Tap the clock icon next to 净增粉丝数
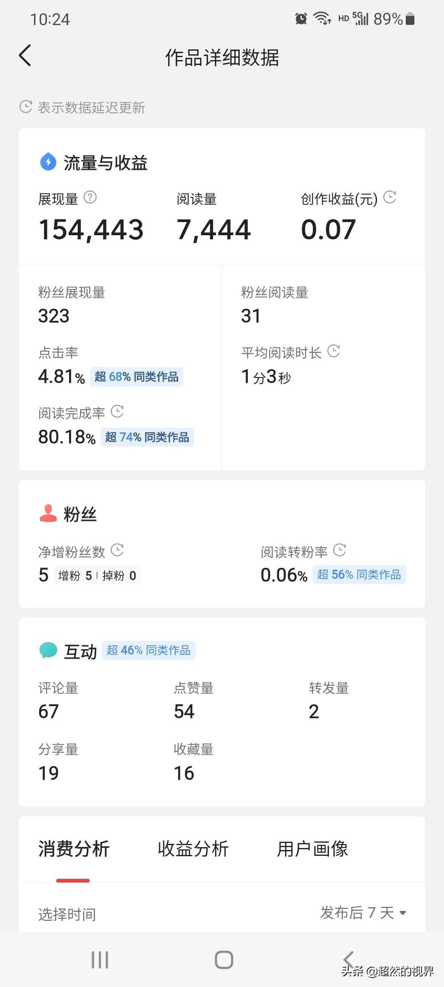Viewport: 444px width, 987px height. tap(117, 550)
